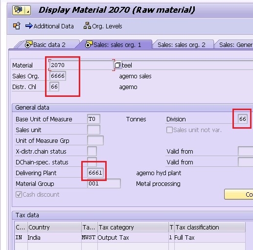Click the copy icon next to Material field

tap(117, 65)
